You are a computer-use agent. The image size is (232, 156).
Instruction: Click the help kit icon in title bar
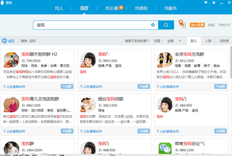point(214,2)
